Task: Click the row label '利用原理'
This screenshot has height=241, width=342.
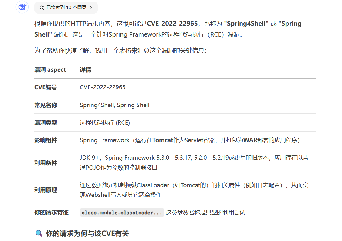Action: 46,191
